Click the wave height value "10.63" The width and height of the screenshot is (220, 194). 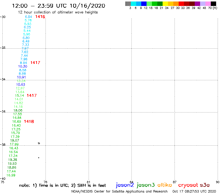(21, 84)
